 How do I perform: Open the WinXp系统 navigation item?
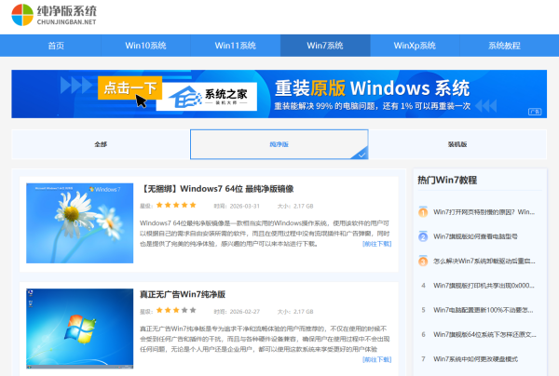415,46
